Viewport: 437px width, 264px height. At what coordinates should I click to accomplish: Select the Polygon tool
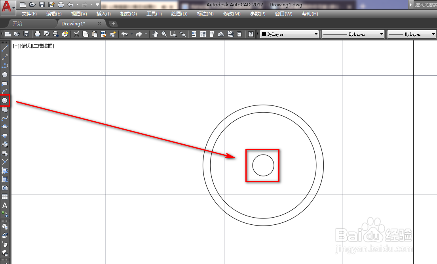(5, 75)
